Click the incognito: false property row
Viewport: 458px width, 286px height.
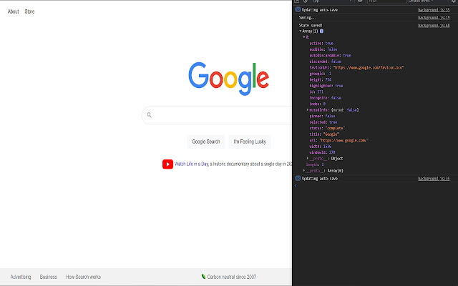tap(325, 98)
